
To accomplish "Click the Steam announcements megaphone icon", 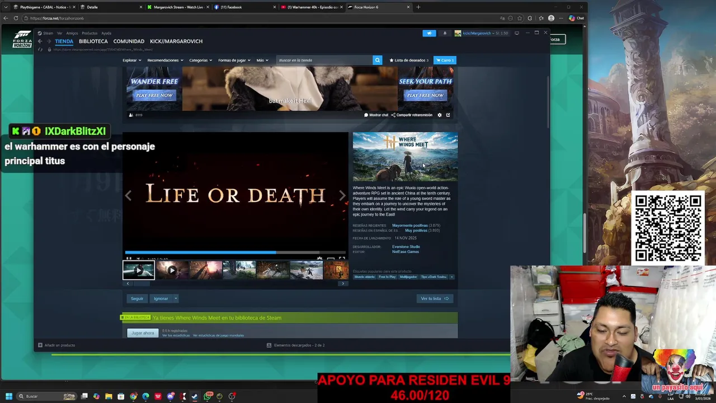I will pyautogui.click(x=429, y=33).
